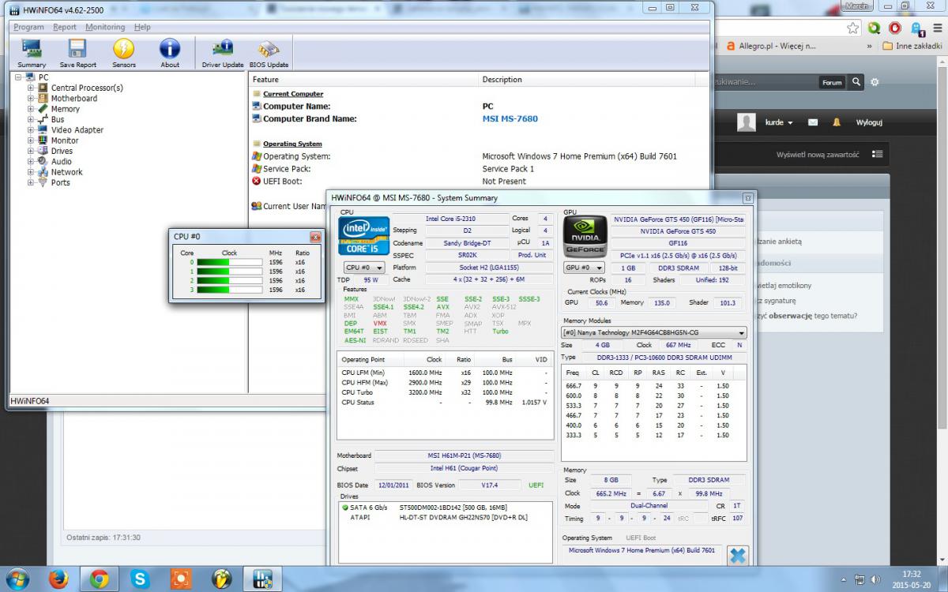The image size is (948, 592).
Task: Open the CPU #0 selector dropdown
Action: [364, 268]
